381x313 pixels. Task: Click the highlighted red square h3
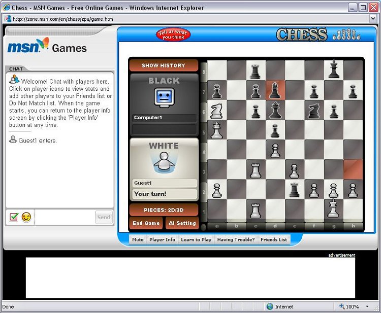pyautogui.click(x=353, y=169)
